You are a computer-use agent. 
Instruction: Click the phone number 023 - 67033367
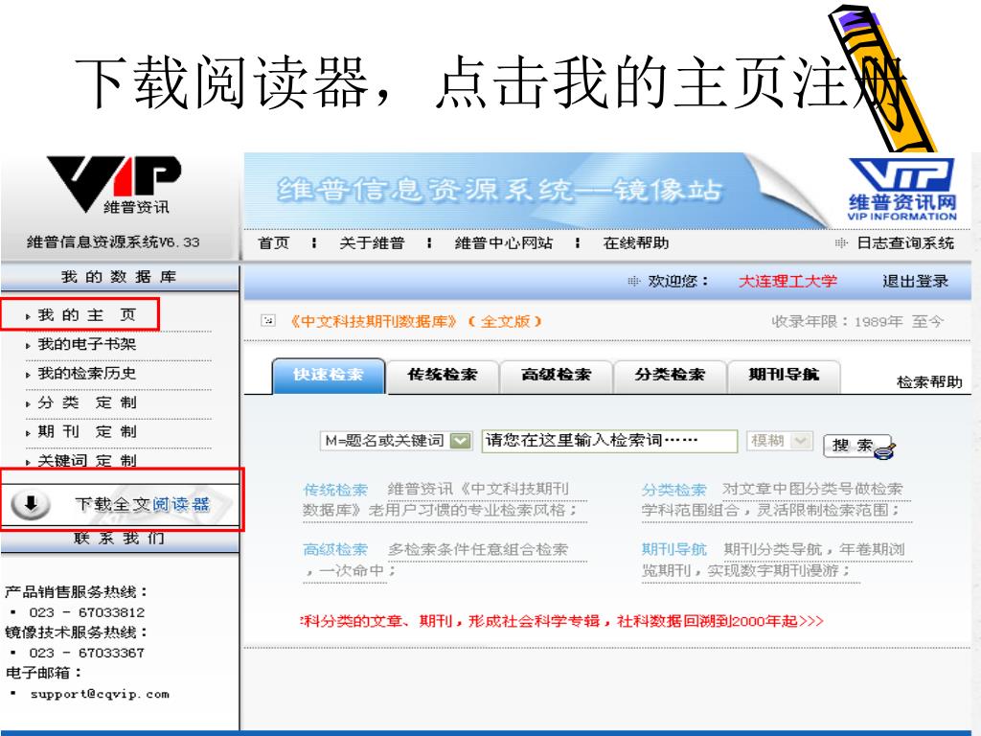click(x=87, y=653)
